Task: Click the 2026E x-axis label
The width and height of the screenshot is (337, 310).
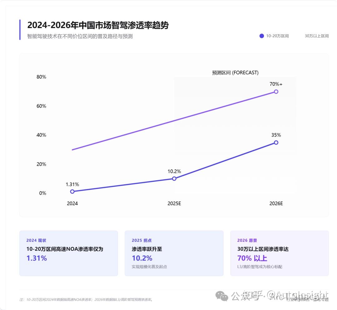Action: (x=276, y=203)
